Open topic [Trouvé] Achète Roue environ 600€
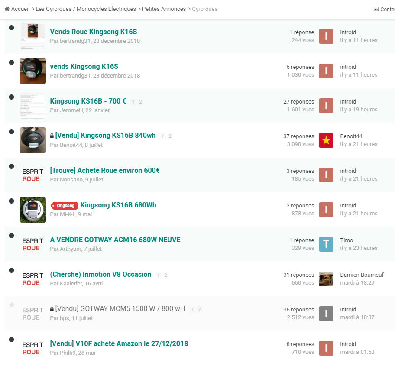Screen dimensions: 395x366 (x=105, y=170)
